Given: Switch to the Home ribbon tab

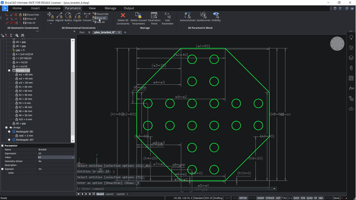Looking at the screenshot, I should [17, 8].
